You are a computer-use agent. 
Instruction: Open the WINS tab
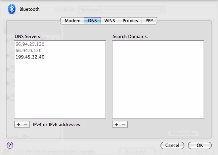click(110, 21)
